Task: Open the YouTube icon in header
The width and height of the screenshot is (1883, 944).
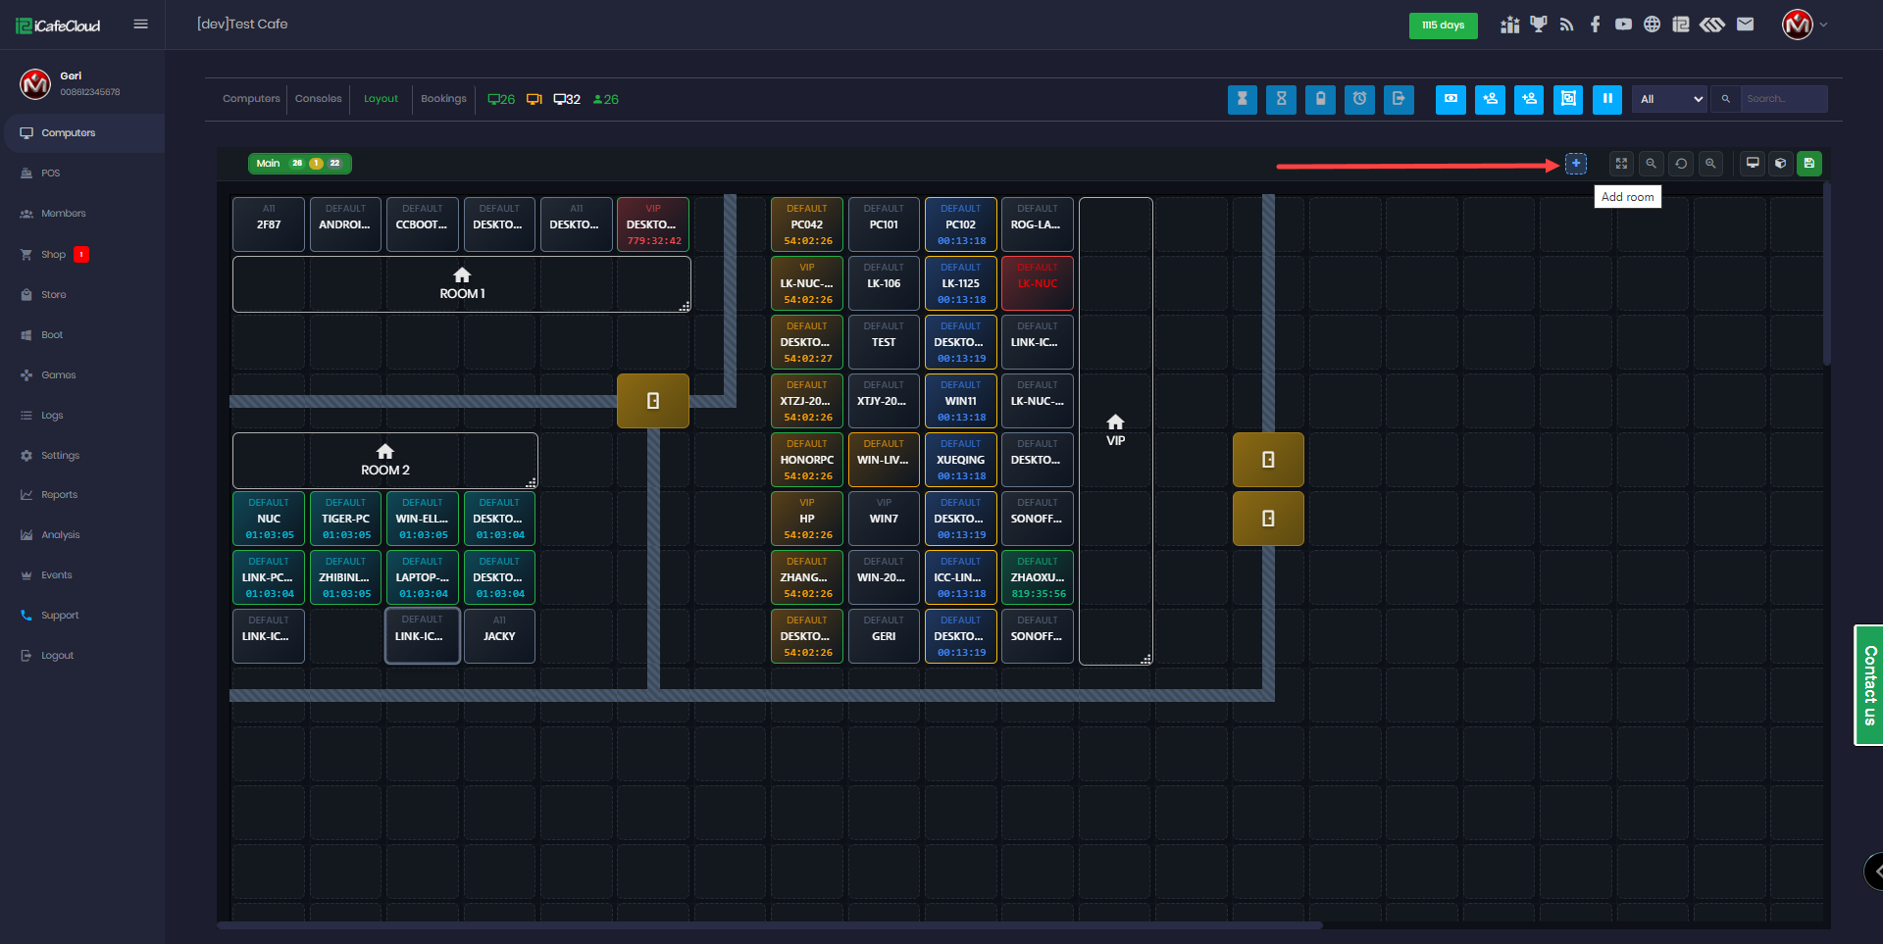Action: coord(1623,25)
